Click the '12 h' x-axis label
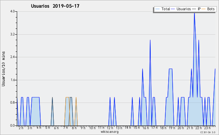219x135 pixels. (110, 128)
